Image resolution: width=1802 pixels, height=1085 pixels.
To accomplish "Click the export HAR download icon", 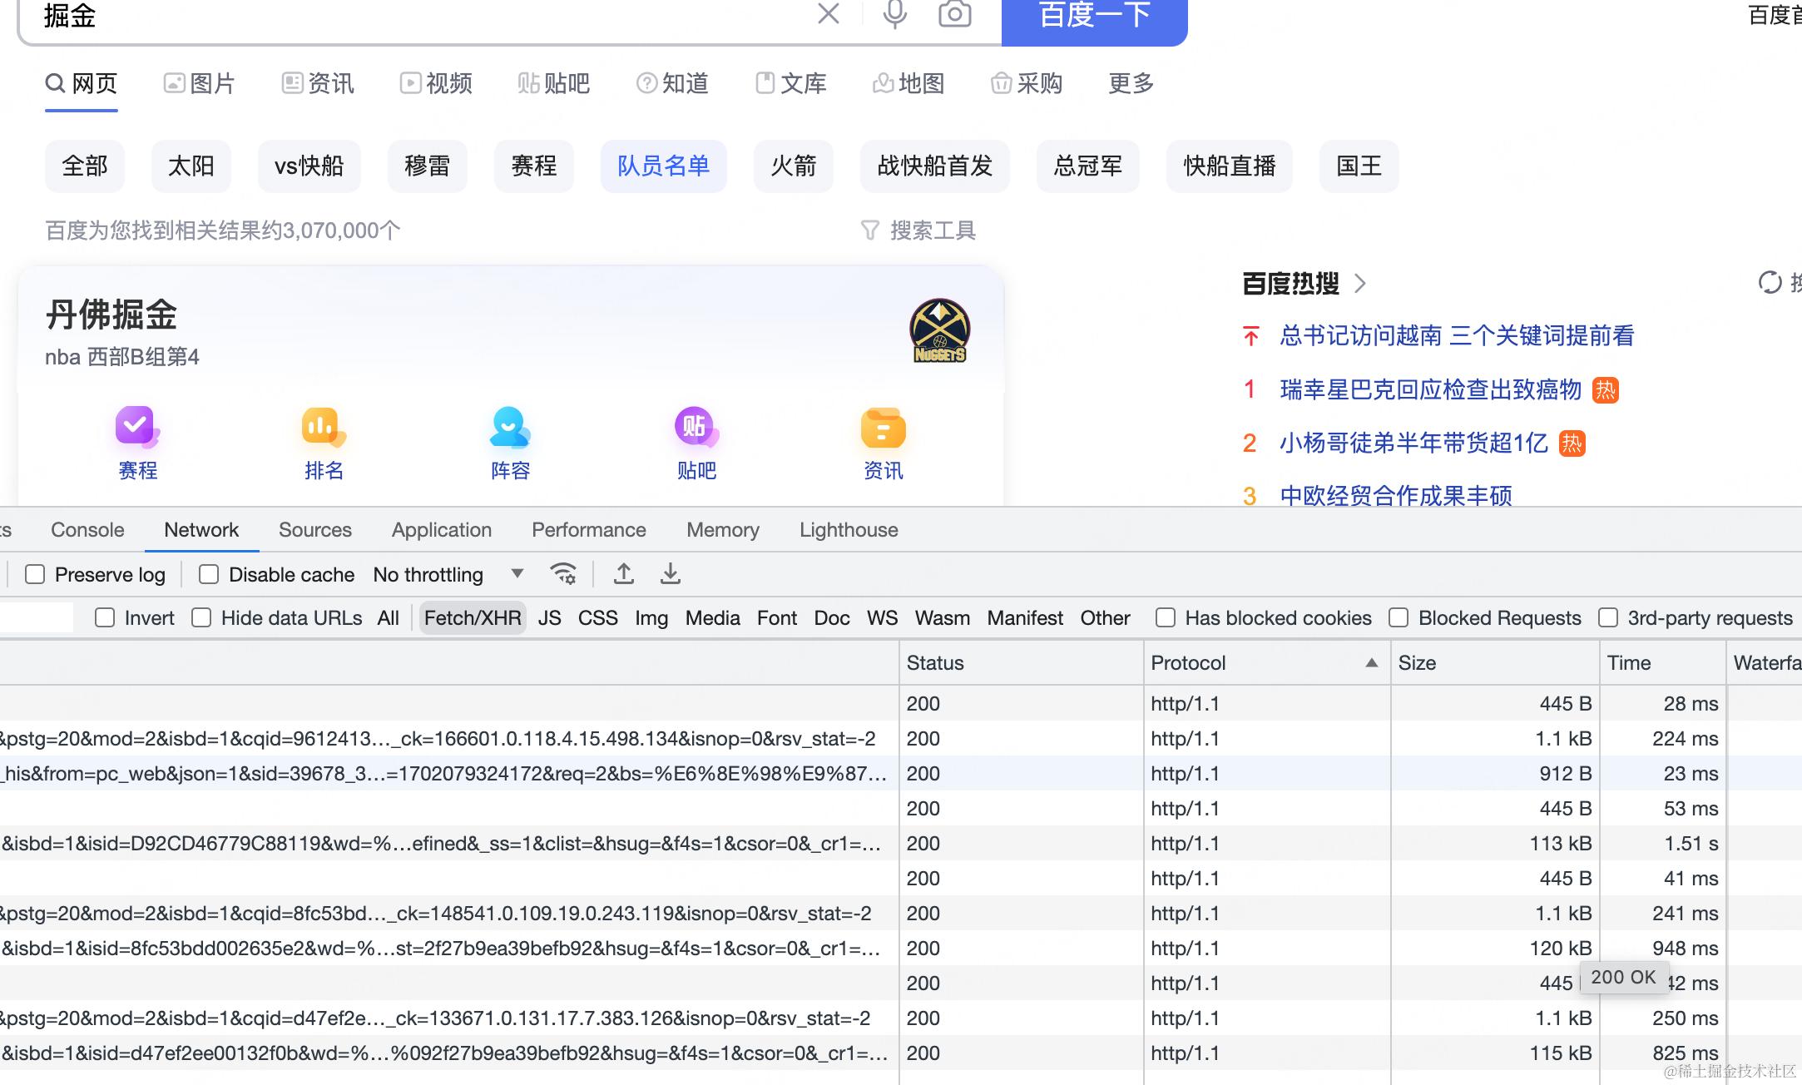I will tap(670, 573).
